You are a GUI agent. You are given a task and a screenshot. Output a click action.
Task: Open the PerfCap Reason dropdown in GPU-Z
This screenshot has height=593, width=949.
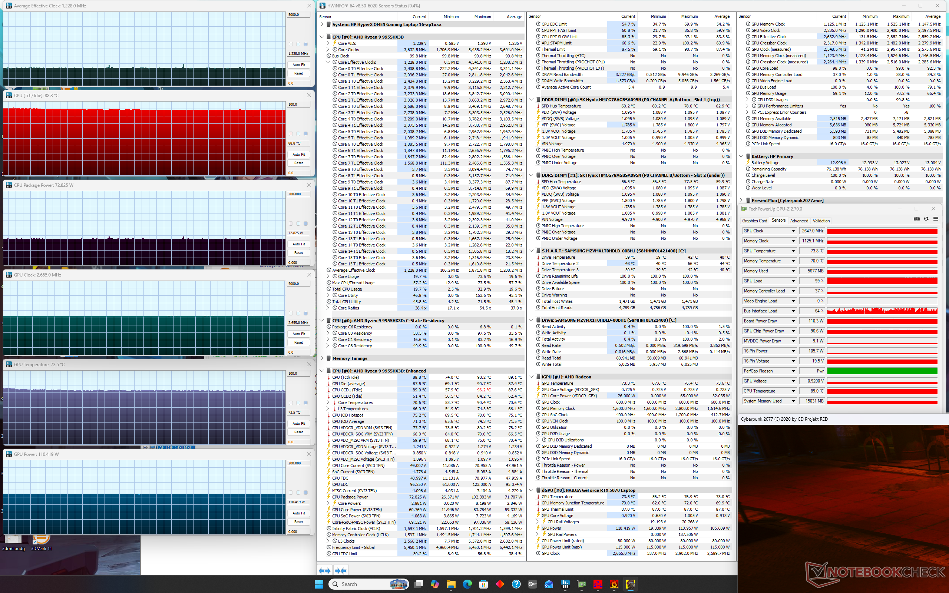click(x=793, y=371)
